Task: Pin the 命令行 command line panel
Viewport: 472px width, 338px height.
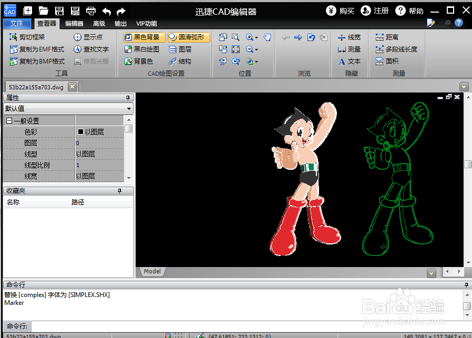Action: click(x=466, y=285)
